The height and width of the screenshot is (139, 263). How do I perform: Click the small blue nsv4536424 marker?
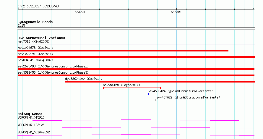click(x=148, y=94)
